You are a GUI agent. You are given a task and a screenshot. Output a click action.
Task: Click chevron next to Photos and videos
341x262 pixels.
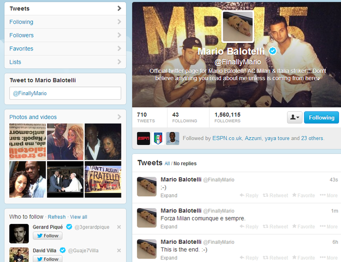coord(119,117)
